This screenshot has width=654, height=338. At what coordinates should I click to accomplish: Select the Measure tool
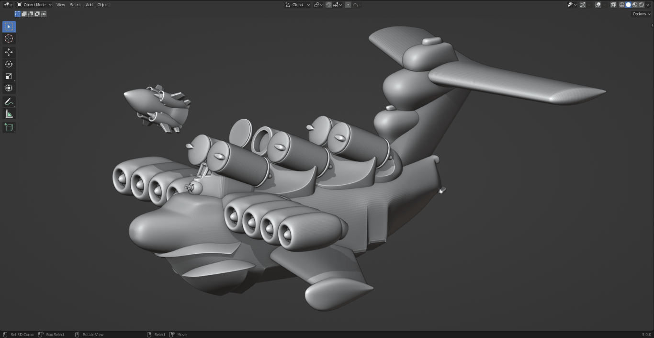pos(9,114)
